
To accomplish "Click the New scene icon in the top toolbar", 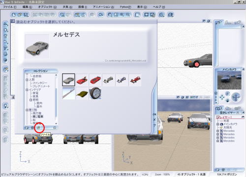I will tap(14, 15).
